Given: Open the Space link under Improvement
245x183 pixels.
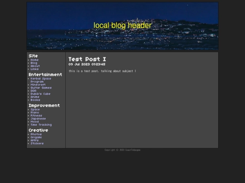Looking at the screenshot, I should pyautogui.click(x=35, y=109).
